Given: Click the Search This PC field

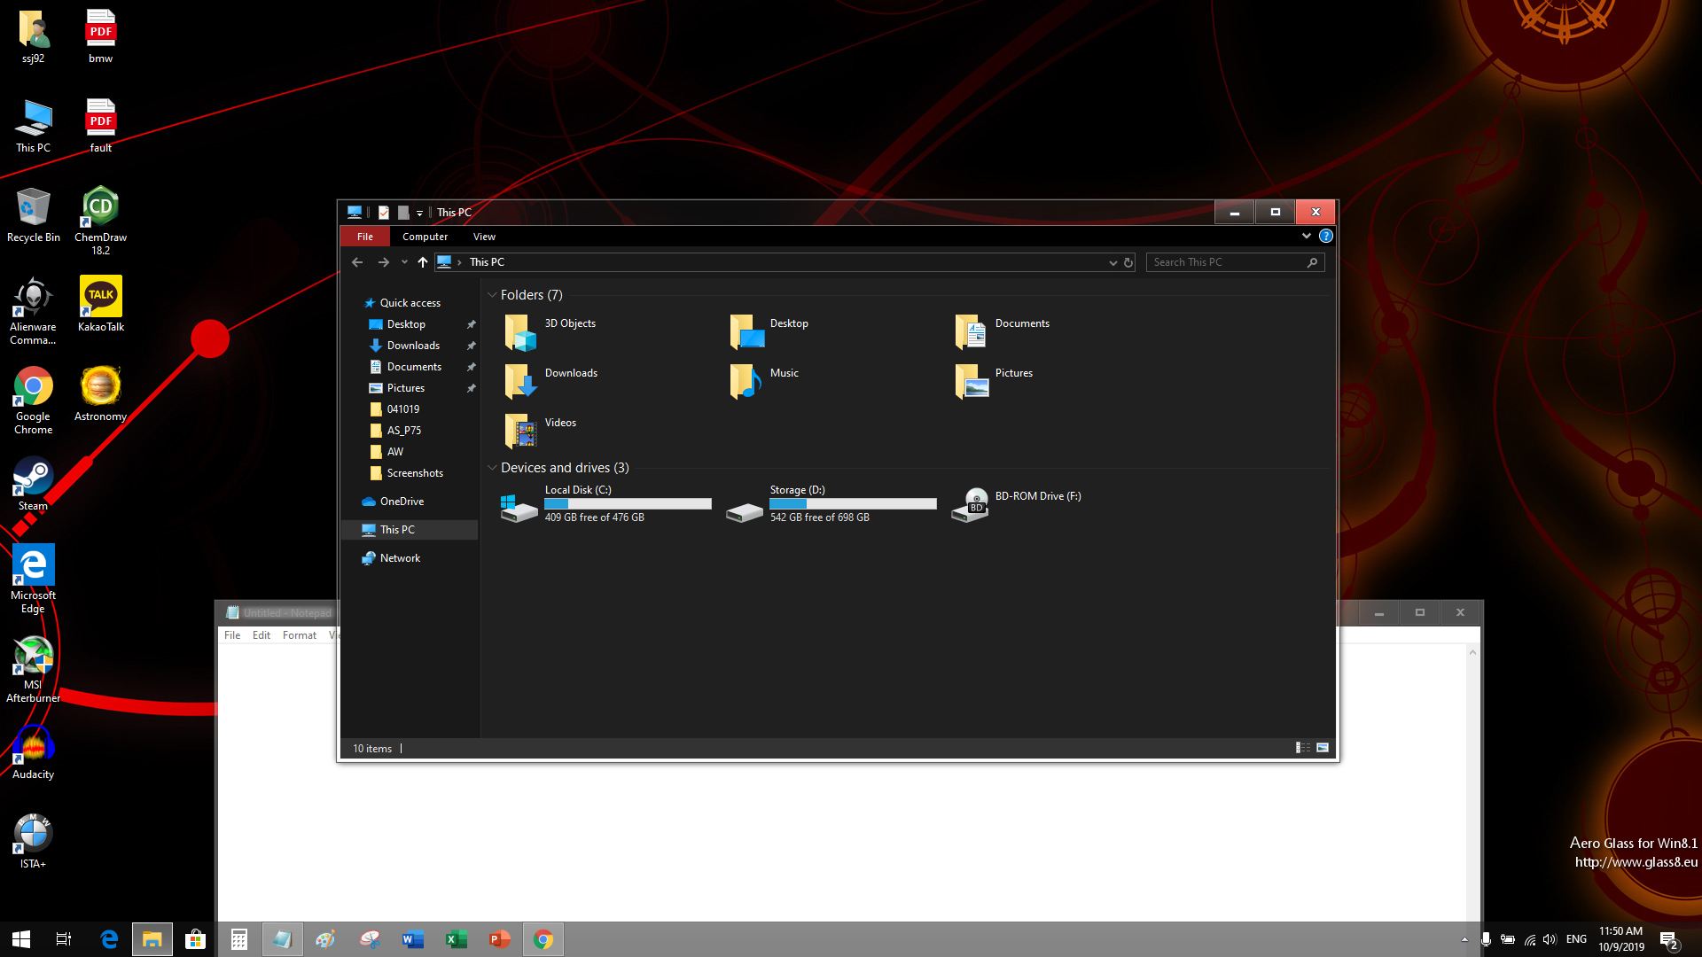Looking at the screenshot, I should [1227, 262].
